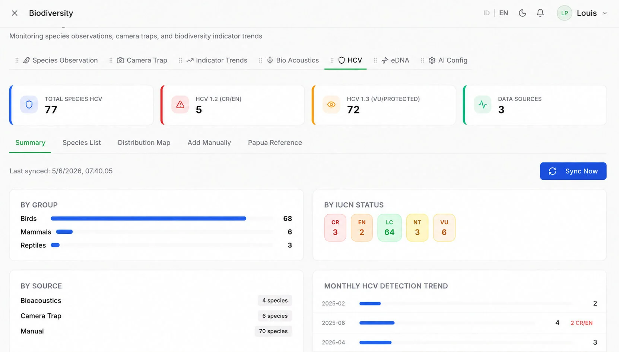The image size is (619, 352).
Task: Click the shield icon in Total Species HCV card
Action: [29, 105]
